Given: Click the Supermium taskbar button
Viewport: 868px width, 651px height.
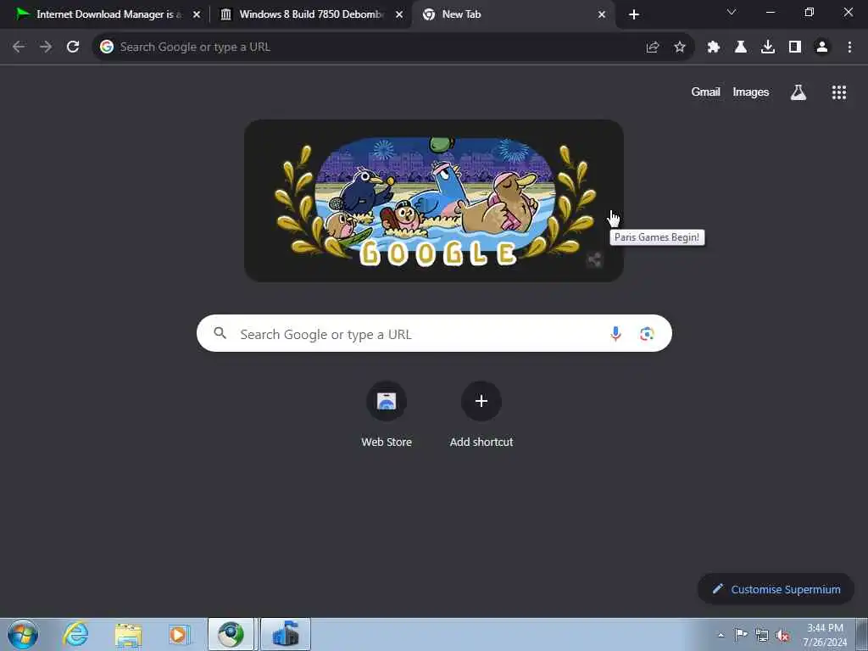Looking at the screenshot, I should 231,634.
